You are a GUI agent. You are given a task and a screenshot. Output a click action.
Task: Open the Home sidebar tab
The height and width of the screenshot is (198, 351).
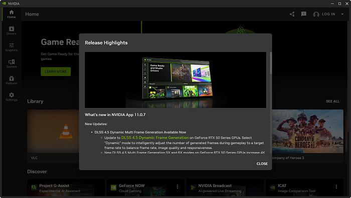pos(12,14)
